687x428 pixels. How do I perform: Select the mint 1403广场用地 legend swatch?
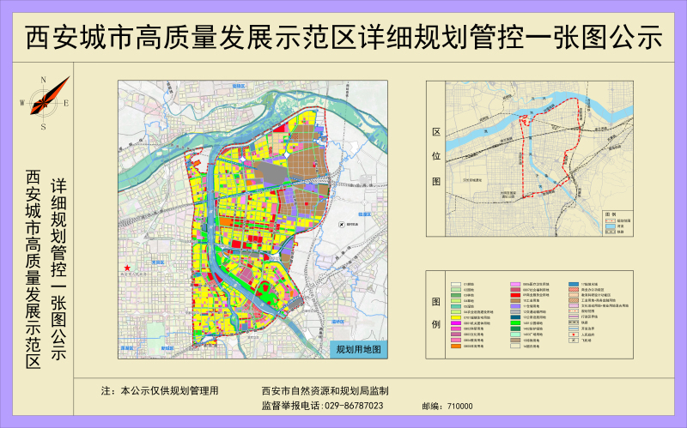point(515,335)
